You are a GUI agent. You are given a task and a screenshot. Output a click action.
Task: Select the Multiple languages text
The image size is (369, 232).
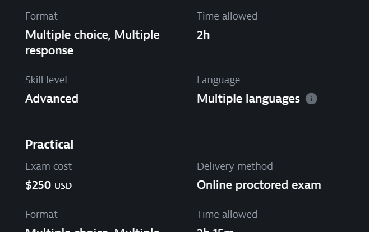click(248, 99)
